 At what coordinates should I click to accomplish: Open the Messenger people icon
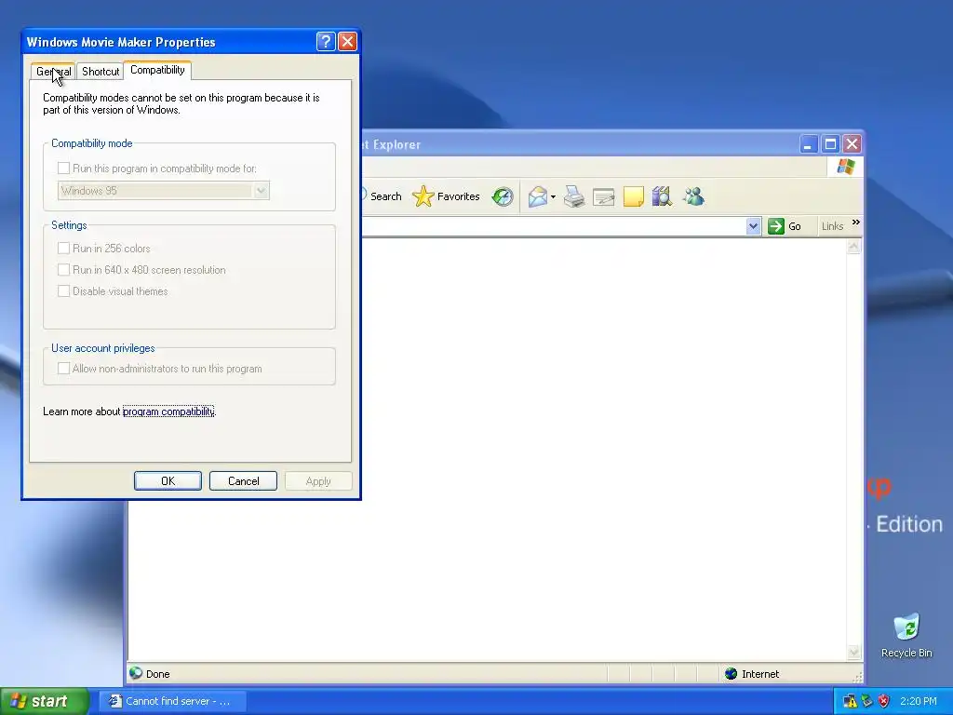pos(693,196)
